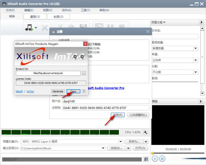The image size is (206, 165).
Task: Click Copy in the Keygen window
Action: tap(73, 91)
